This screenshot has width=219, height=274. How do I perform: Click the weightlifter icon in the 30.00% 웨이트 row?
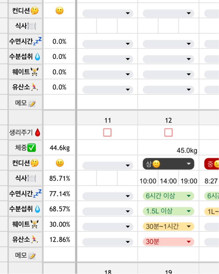(x=35, y=224)
